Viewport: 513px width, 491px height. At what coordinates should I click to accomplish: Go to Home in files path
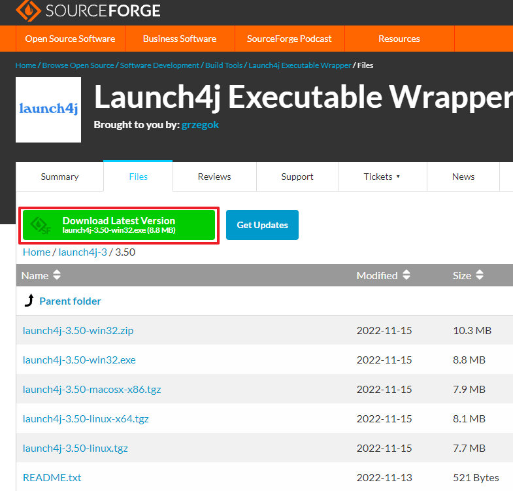(37, 252)
